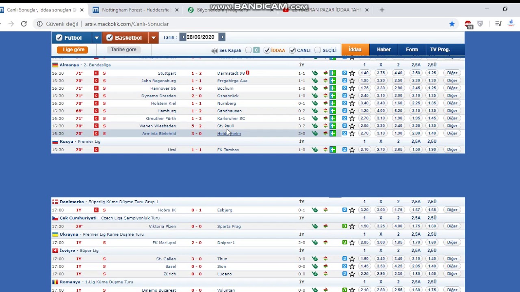Open a new browser tab with the plus

(x=381, y=10)
